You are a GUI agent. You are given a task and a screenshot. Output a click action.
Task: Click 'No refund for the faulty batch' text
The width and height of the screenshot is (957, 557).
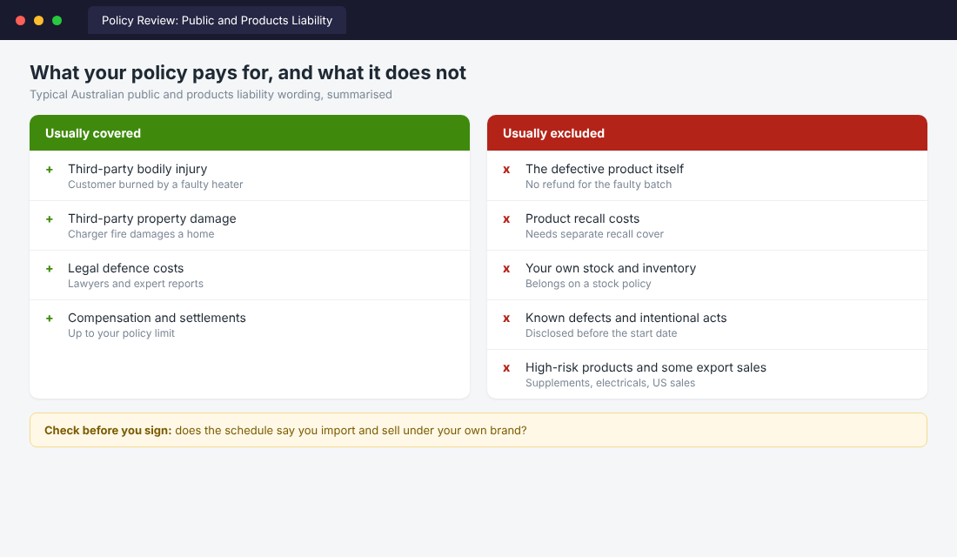(599, 185)
